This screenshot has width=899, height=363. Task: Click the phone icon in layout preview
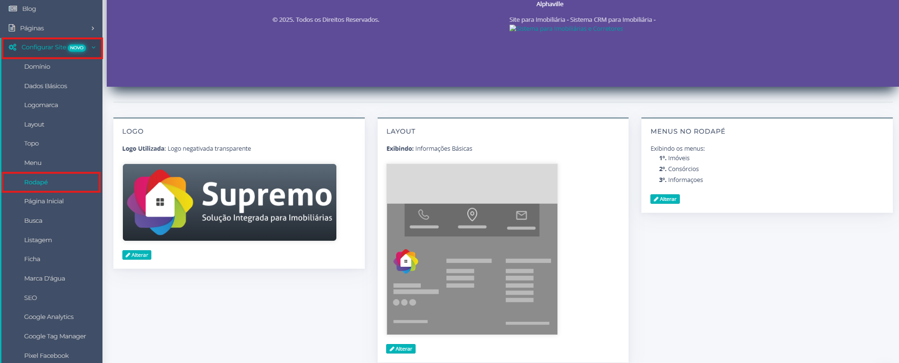coord(424,215)
